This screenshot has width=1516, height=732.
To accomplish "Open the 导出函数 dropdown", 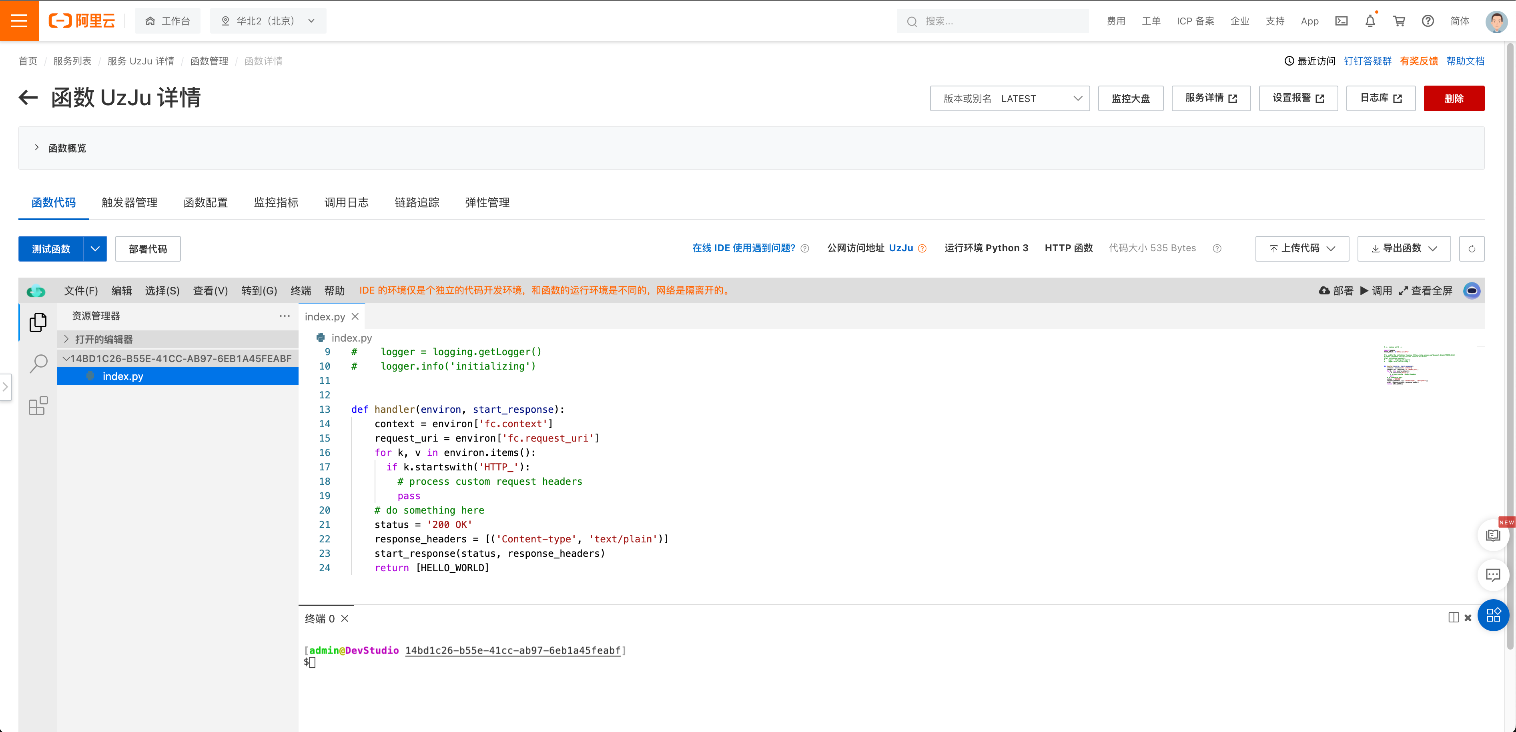I will tap(1404, 248).
